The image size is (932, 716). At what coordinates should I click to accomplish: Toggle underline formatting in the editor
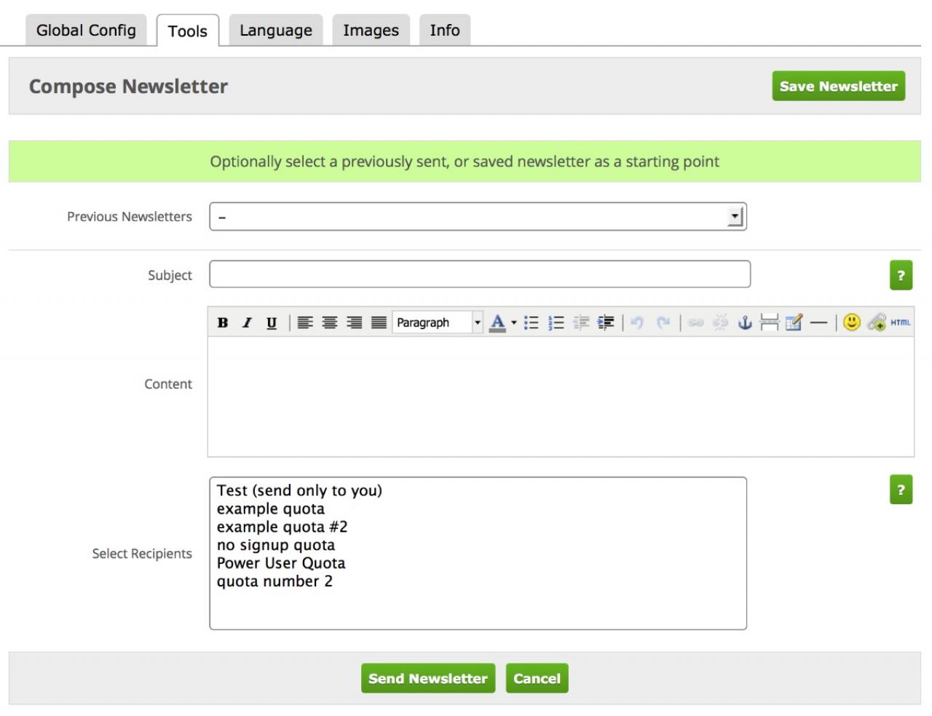[x=272, y=322]
